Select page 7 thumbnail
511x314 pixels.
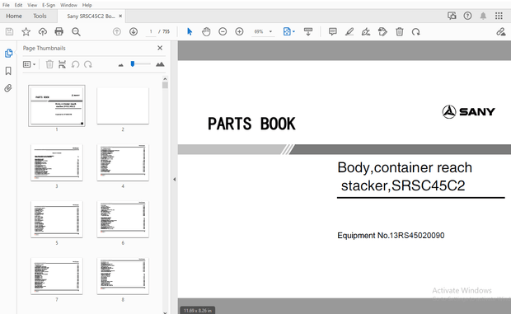[x=57, y=276]
